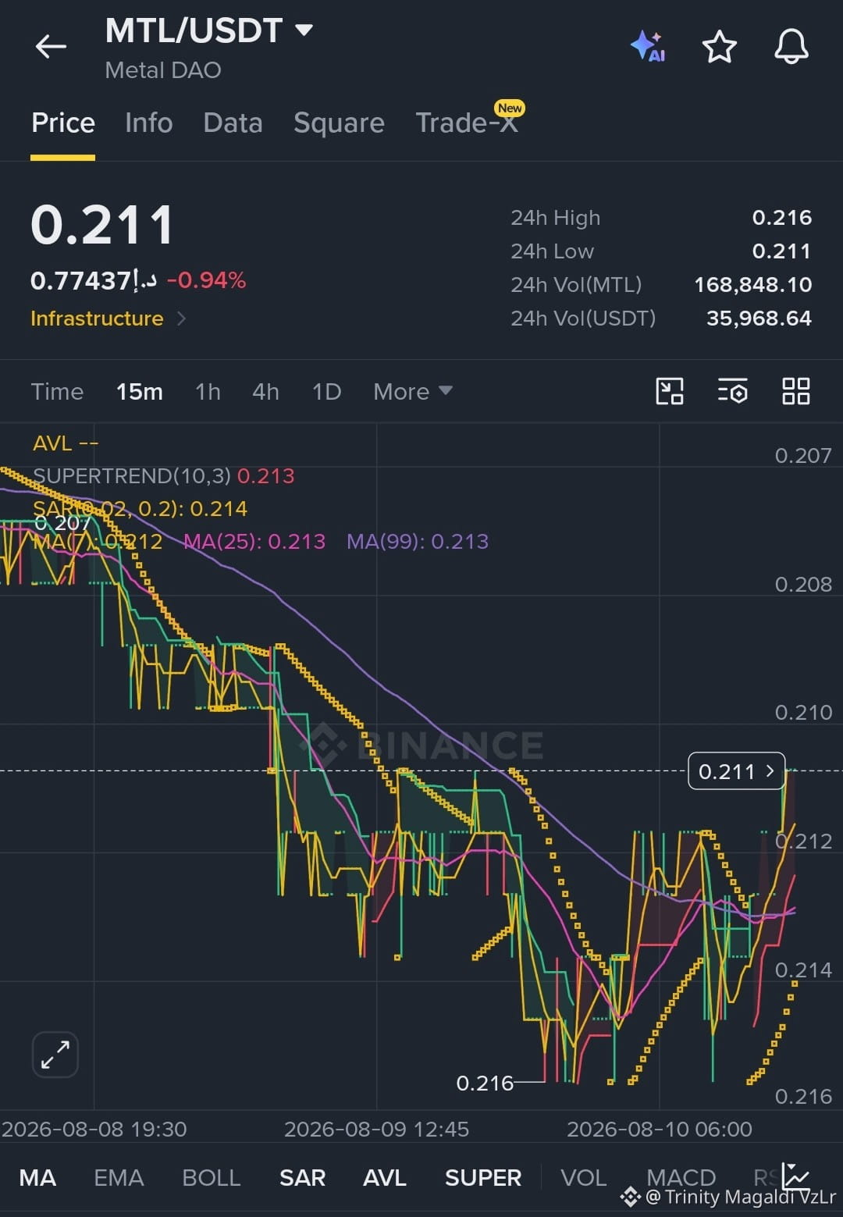Tap the MA(99): 0.213 legend
The image size is (843, 1217).
418,541
